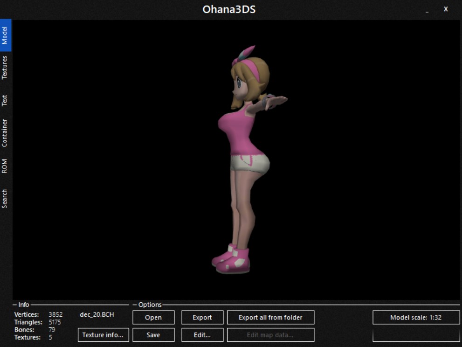Open the Edit... dialog
Image resolution: width=462 pixels, height=347 pixels.
click(202, 335)
